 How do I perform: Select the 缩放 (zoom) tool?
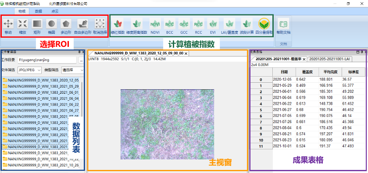click(23, 26)
